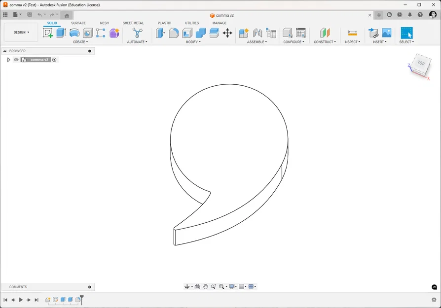
Task: Open the CONSTRUCT dropdown menu
Action: 325,42
